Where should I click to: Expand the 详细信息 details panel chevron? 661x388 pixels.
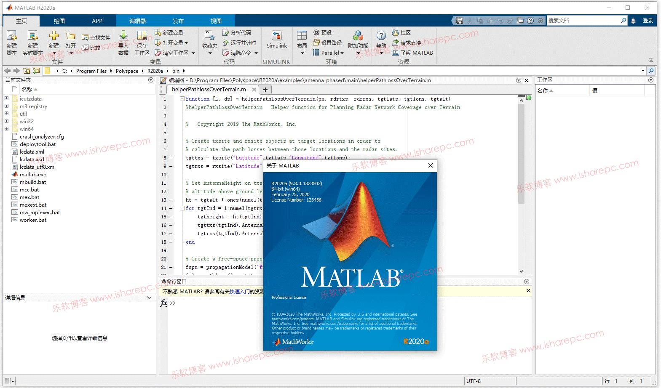[x=149, y=298]
